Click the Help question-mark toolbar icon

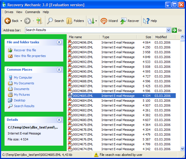point(146,21)
